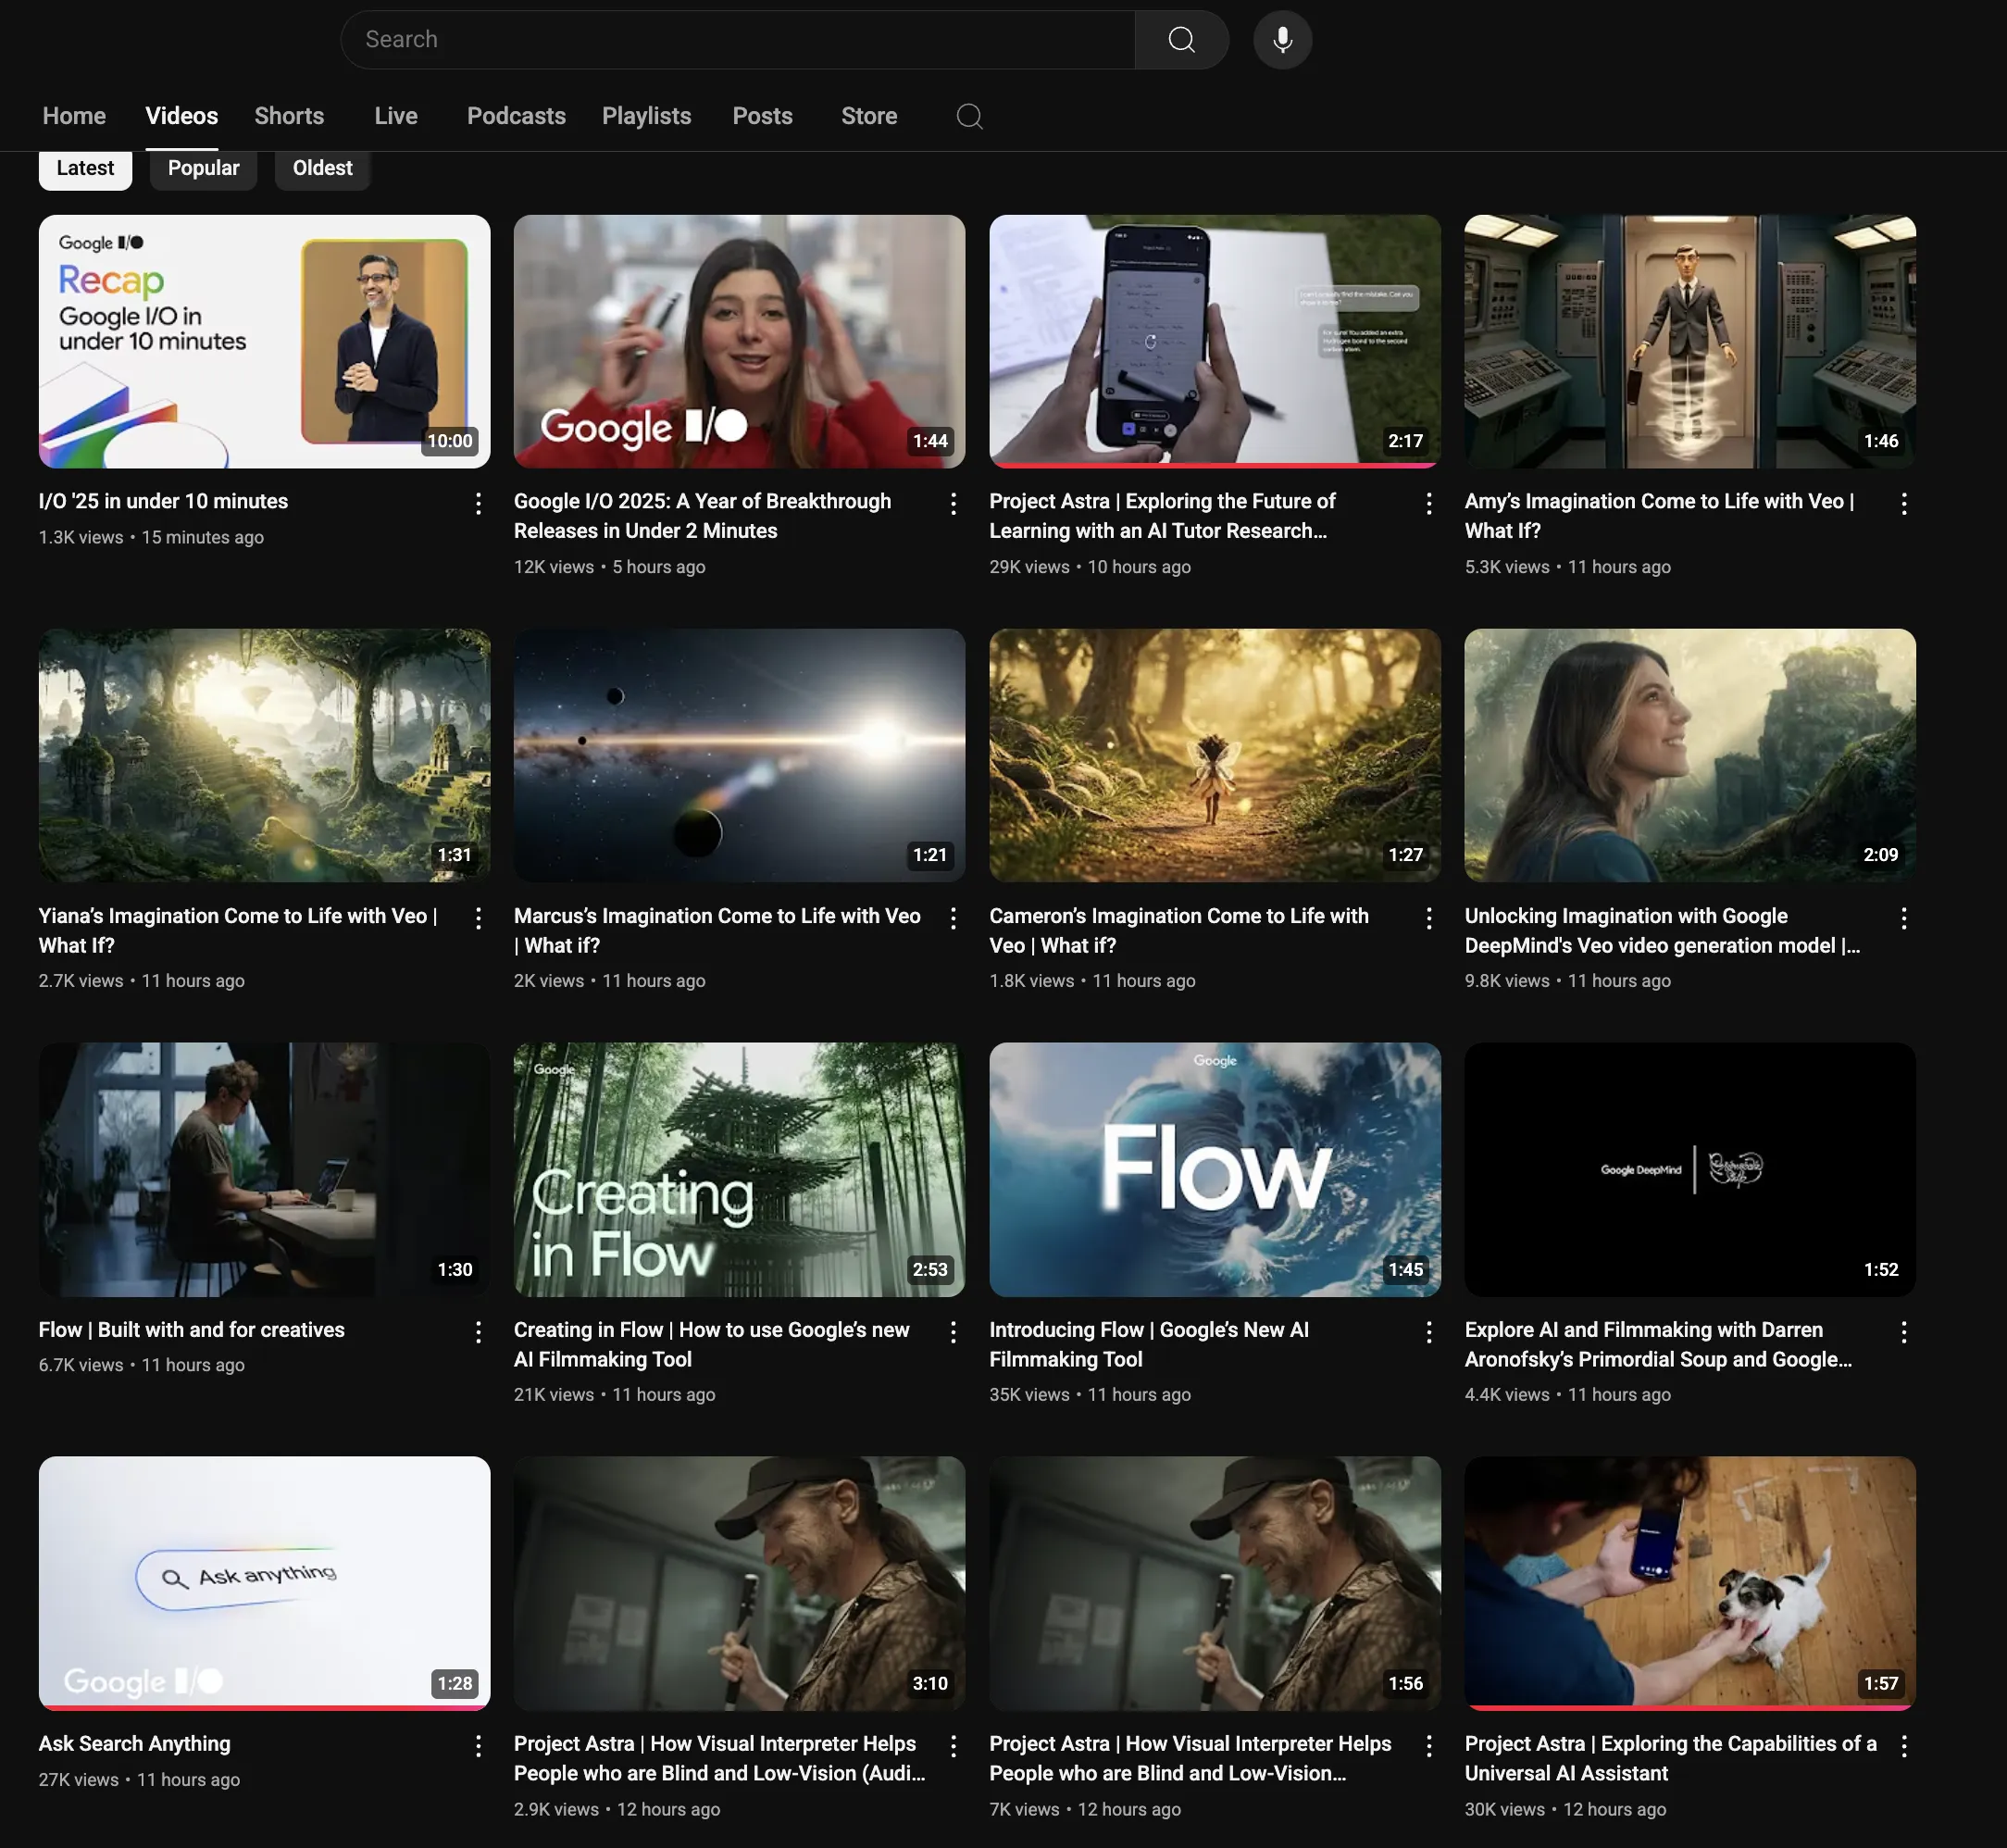This screenshot has height=1848, width=2007.
Task: Play the floating man elevator thumbnail
Action: [1690, 341]
